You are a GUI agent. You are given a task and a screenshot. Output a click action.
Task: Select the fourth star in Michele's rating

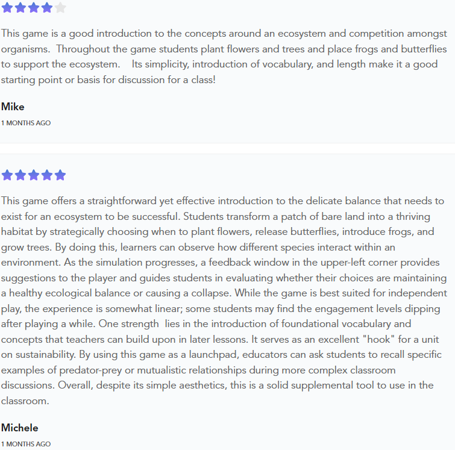coord(46,175)
